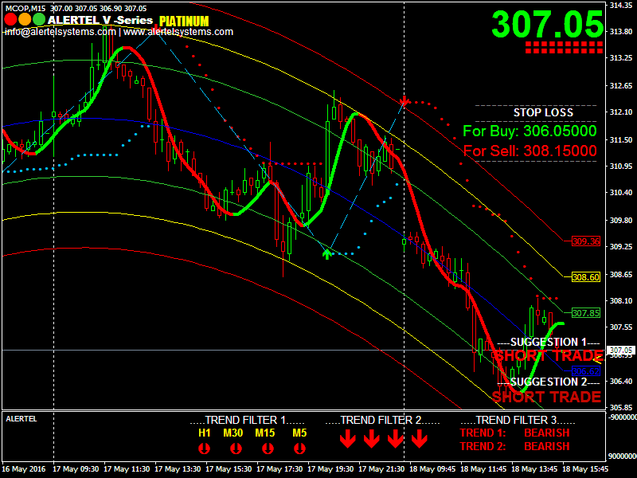This screenshot has width=637, height=478.
Task: Click the yellow PLATINUM label
Action: coord(184,22)
